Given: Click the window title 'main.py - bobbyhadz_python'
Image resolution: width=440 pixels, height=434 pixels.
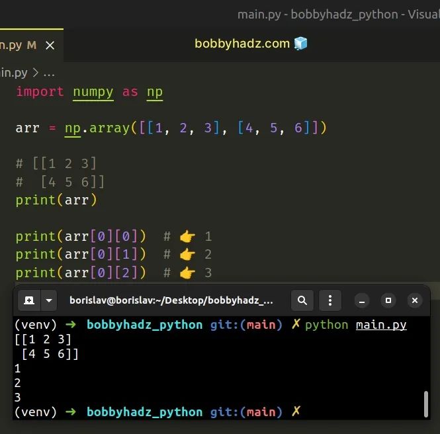Looking at the screenshot, I should (318, 15).
